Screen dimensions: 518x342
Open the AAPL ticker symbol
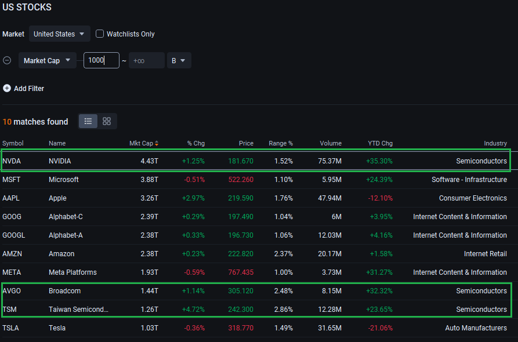pos(11,198)
